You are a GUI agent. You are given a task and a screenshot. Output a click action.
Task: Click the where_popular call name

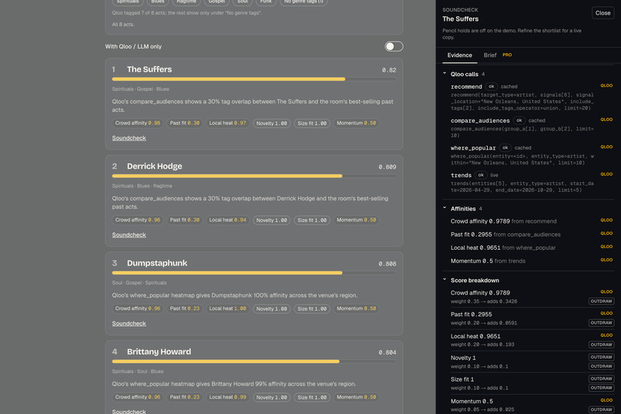(x=473, y=148)
